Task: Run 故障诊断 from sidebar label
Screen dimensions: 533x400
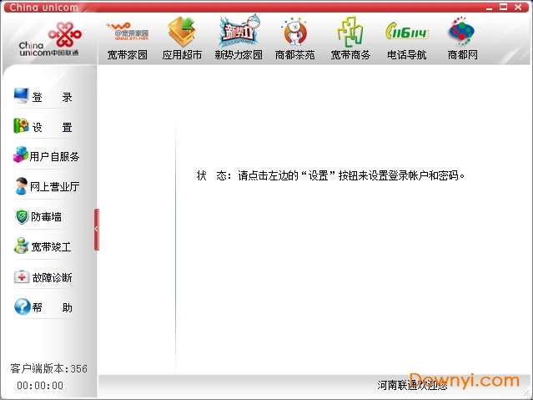Action: click(x=52, y=278)
